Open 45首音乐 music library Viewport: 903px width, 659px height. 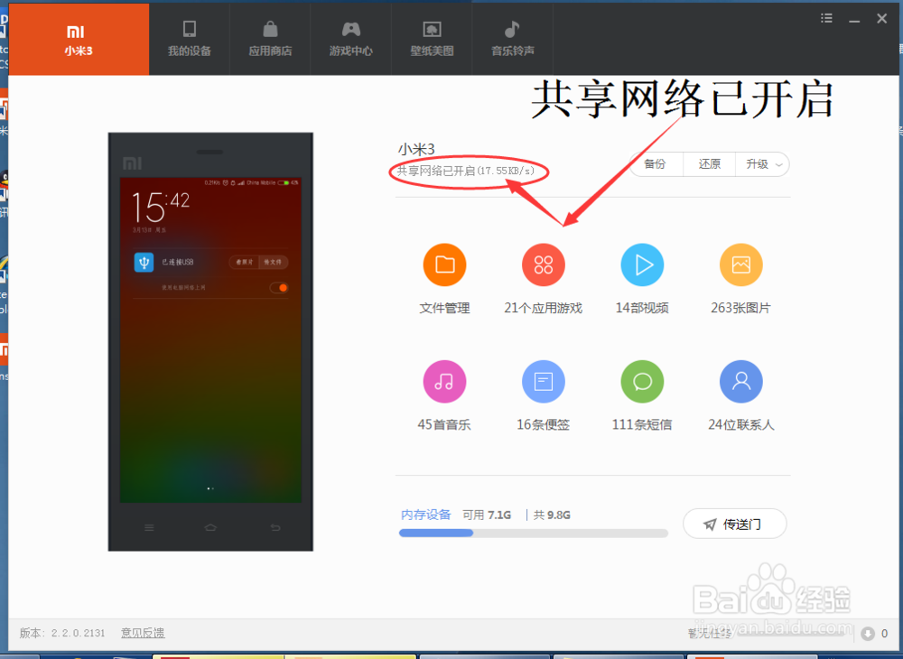click(444, 381)
